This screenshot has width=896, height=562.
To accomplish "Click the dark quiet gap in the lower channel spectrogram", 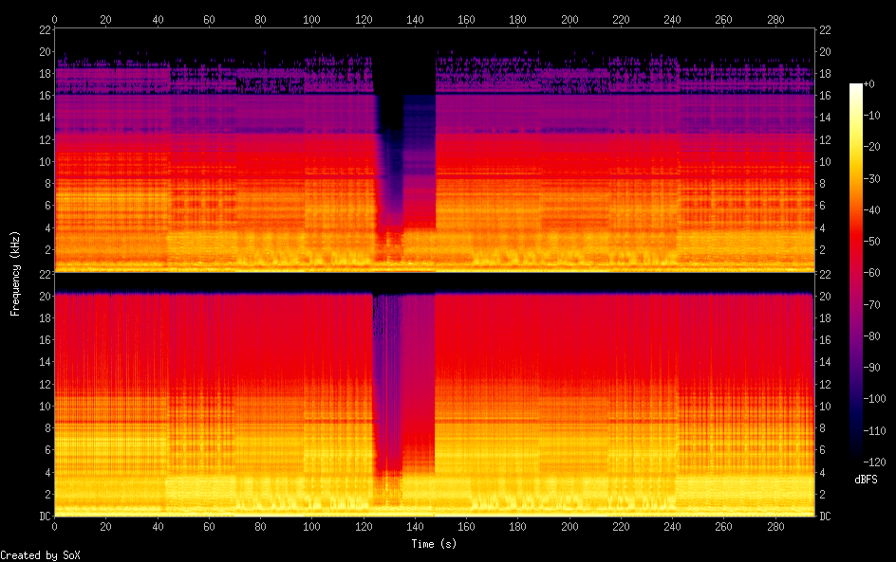I will click(387, 379).
